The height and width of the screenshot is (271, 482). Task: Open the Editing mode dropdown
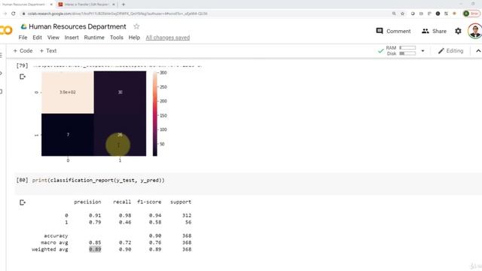pos(450,51)
